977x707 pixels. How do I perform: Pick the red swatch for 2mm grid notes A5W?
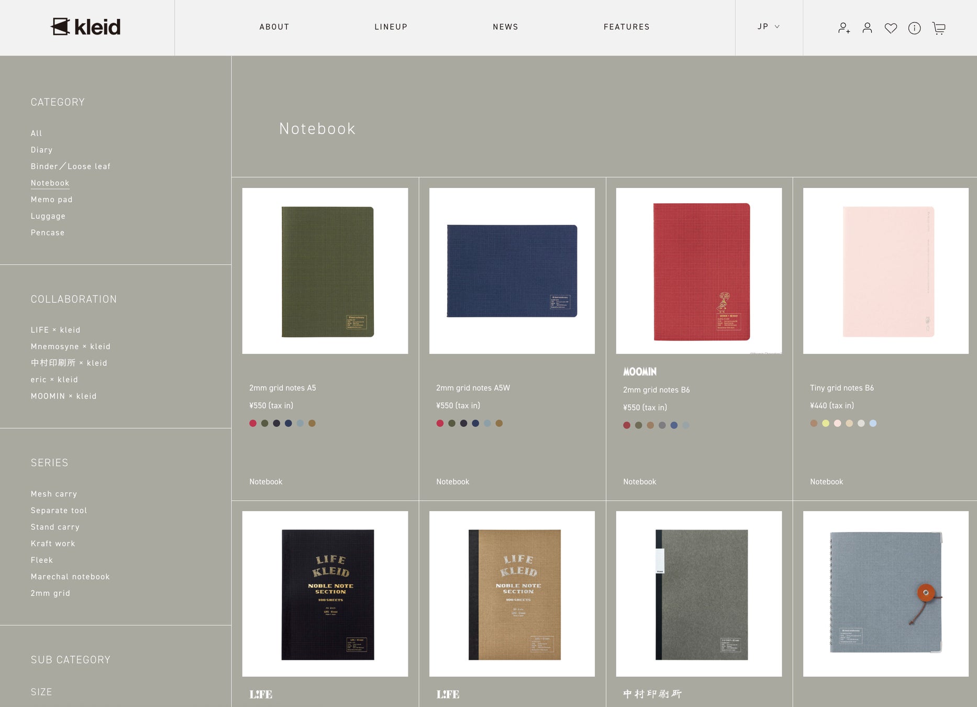(x=440, y=423)
